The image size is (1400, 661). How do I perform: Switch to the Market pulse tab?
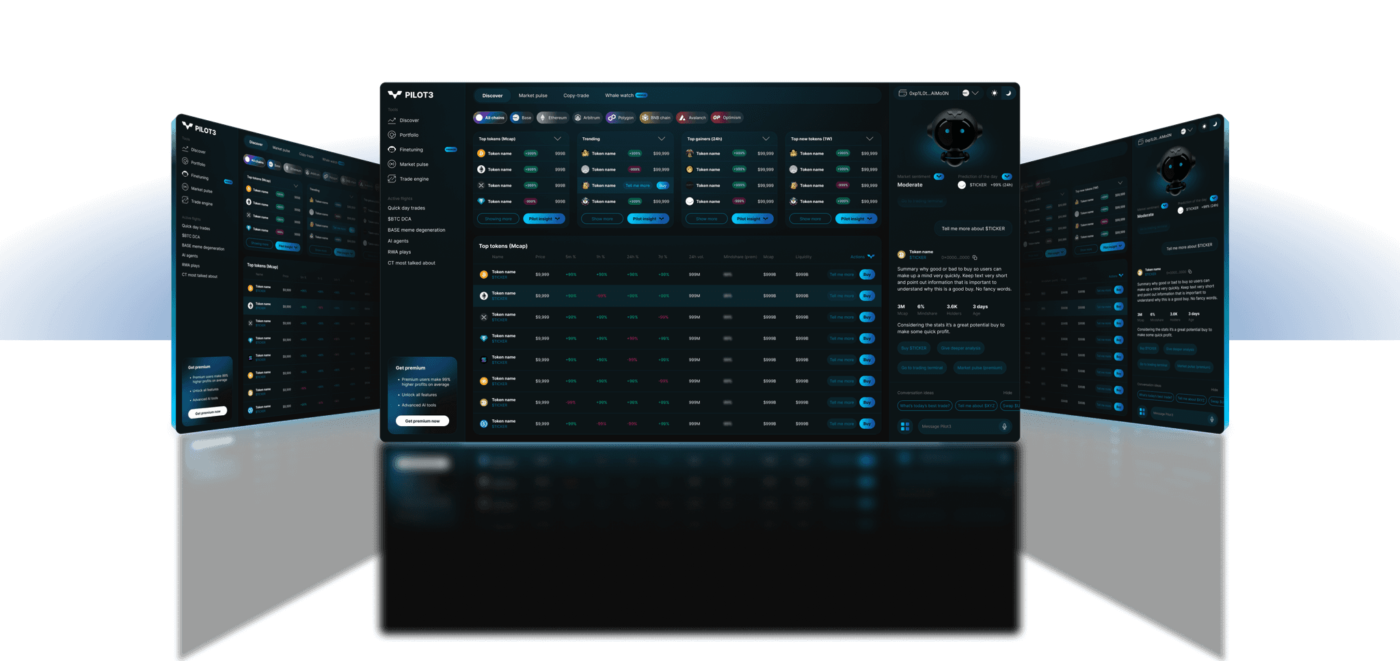tap(533, 95)
